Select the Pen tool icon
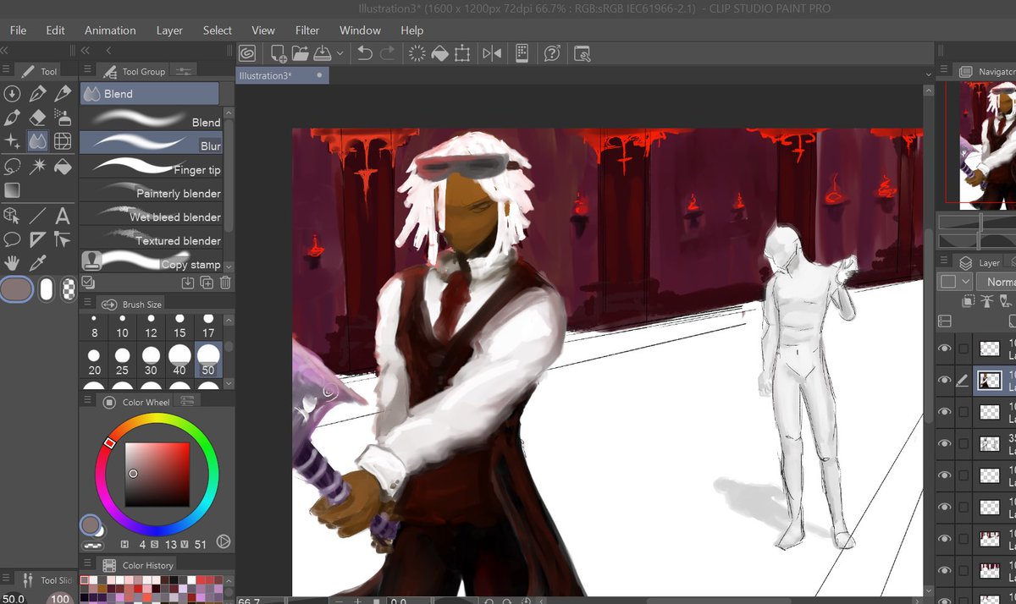The height and width of the screenshot is (604, 1016). (37, 94)
